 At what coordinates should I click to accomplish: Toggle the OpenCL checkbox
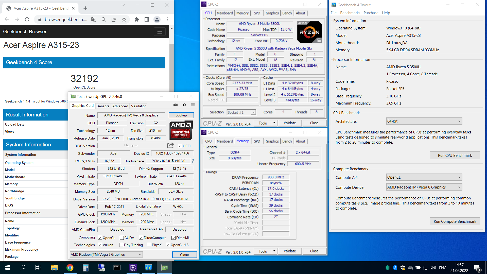click(100, 238)
